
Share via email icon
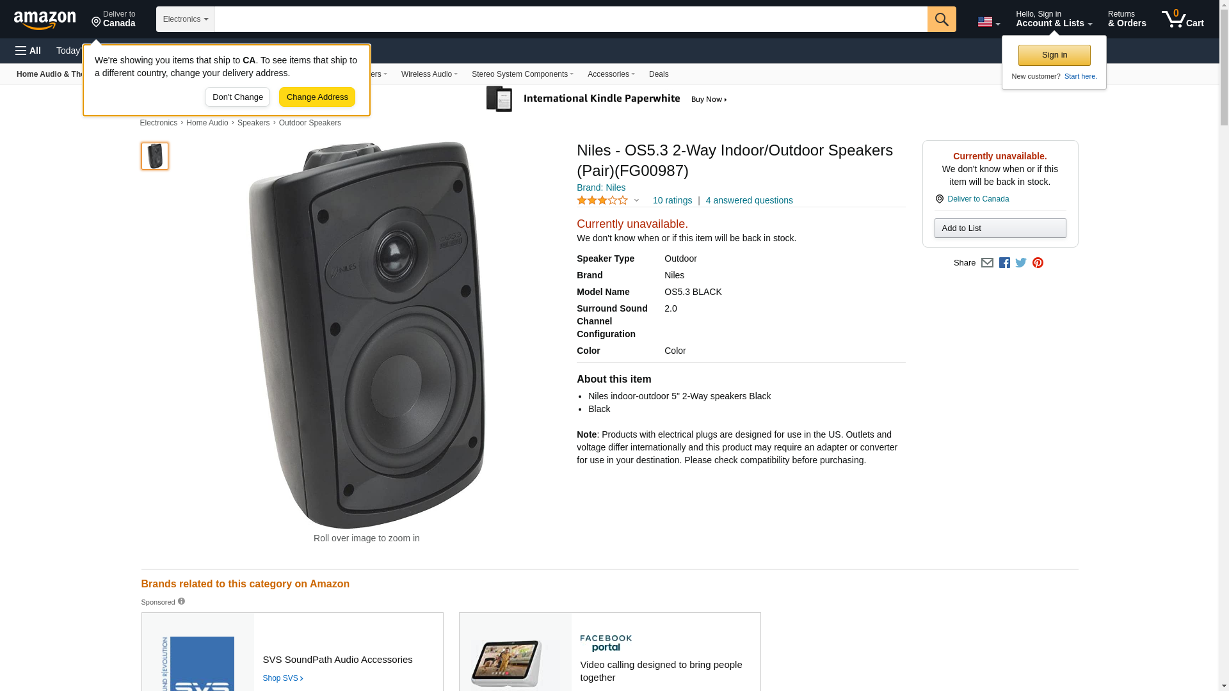pos(987,263)
